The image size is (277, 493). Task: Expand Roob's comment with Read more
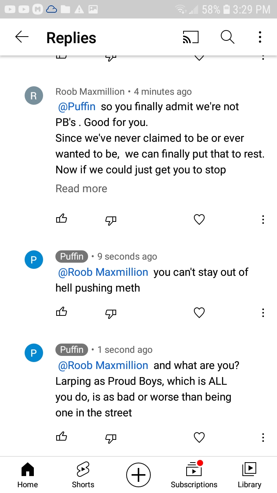[81, 189]
